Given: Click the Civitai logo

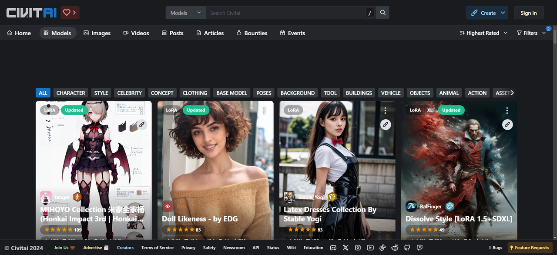Looking at the screenshot, I should (x=31, y=13).
